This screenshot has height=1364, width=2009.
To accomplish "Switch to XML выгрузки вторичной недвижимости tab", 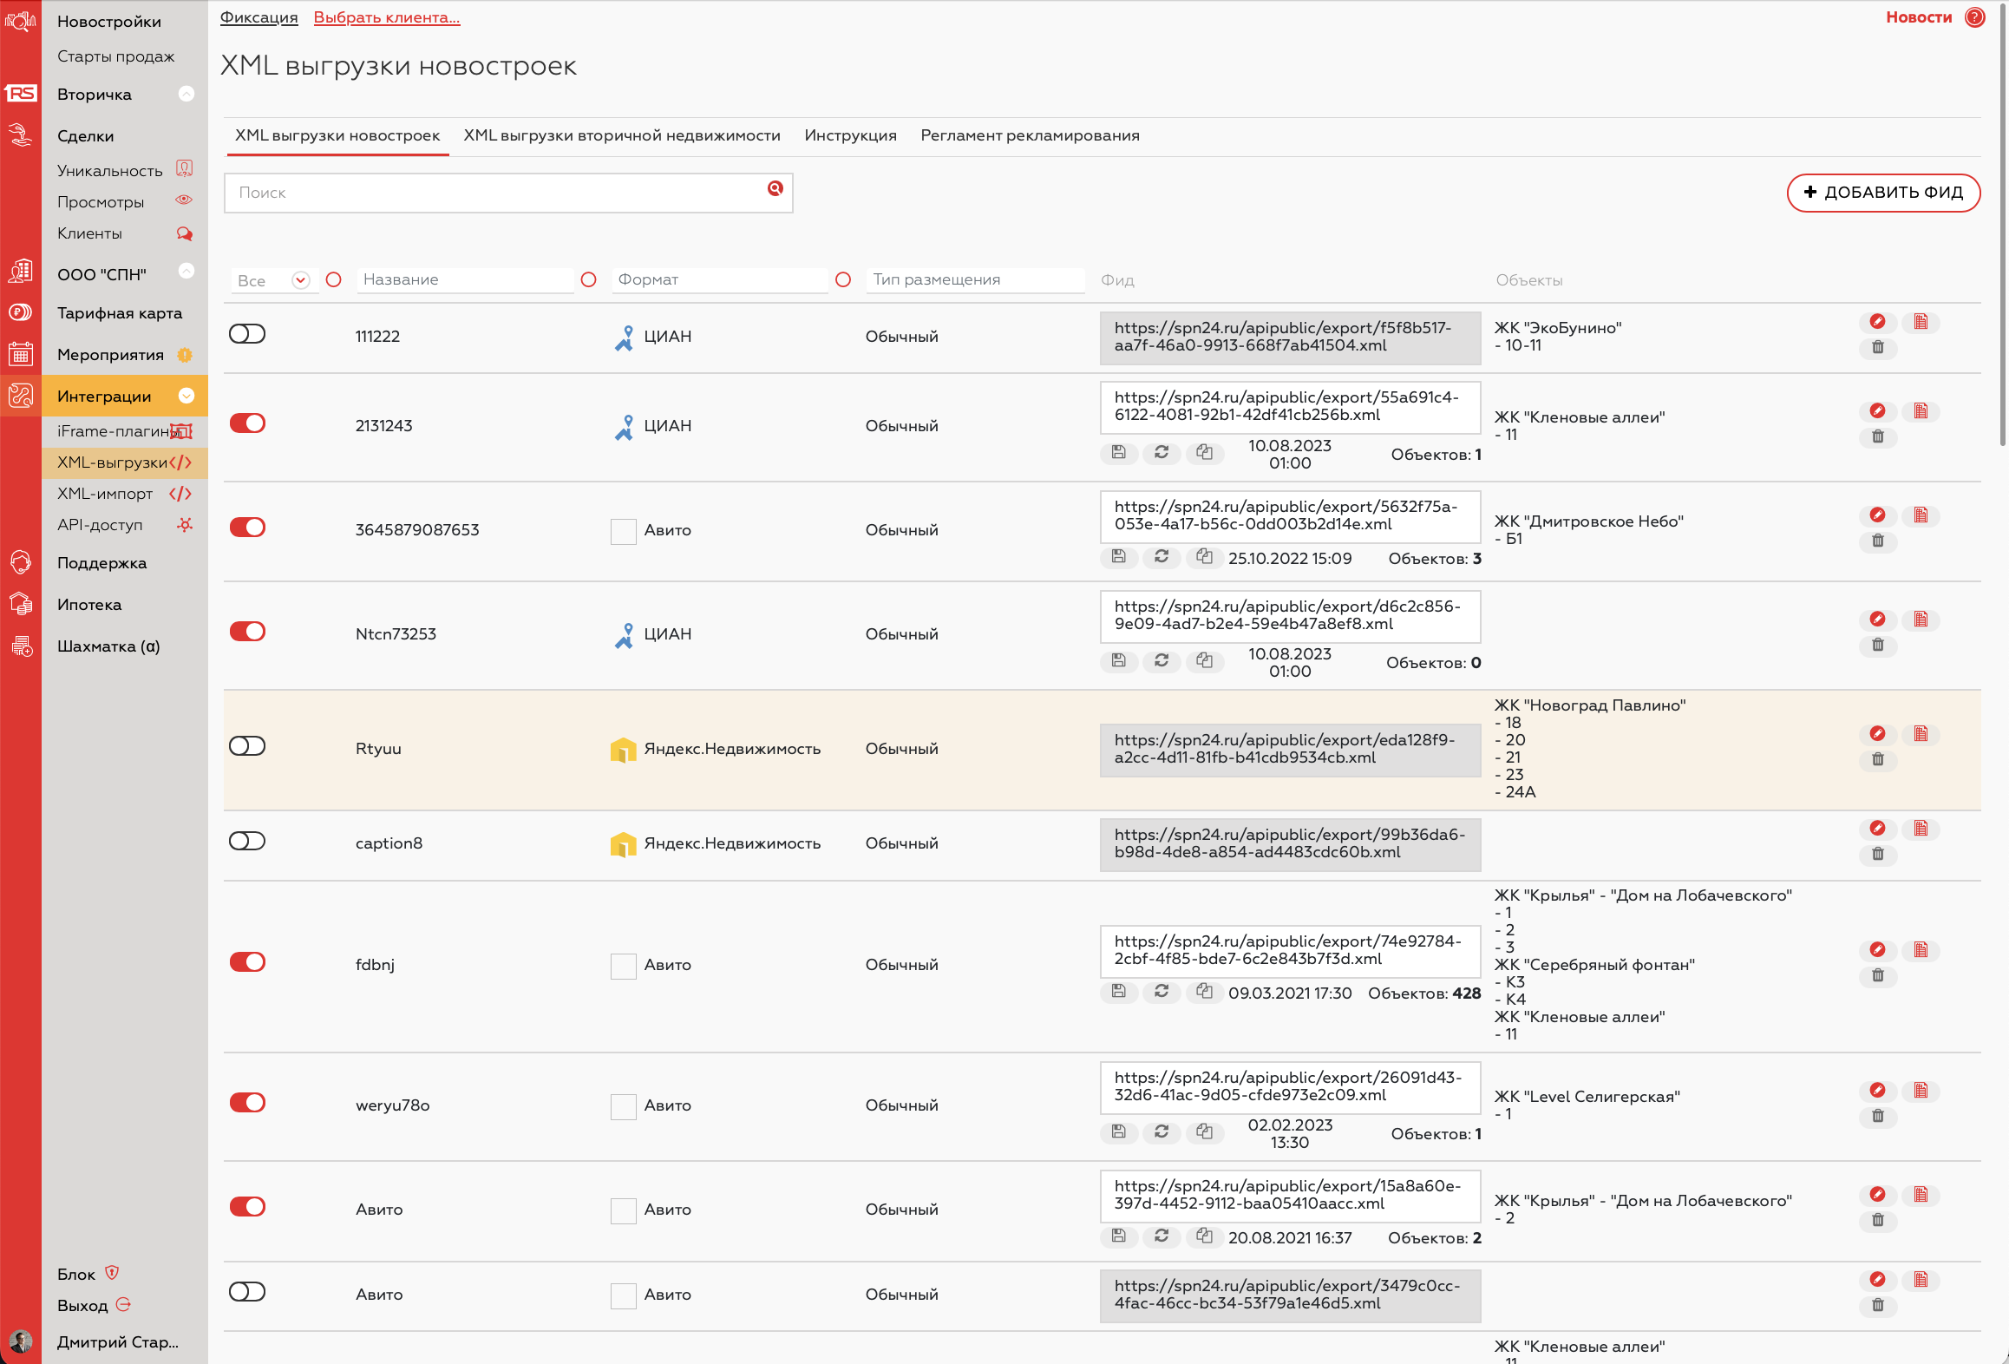I will pos(621,135).
